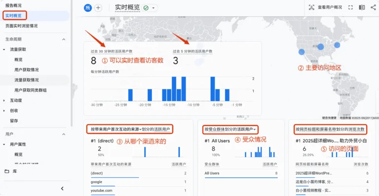
Task: Click the blue 所 segment badge
Action: (x=88, y=8)
